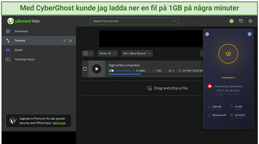The height and width of the screenshot is (144, 259).
Task: Click the µTorrent Web logo
Action: tap(24, 21)
